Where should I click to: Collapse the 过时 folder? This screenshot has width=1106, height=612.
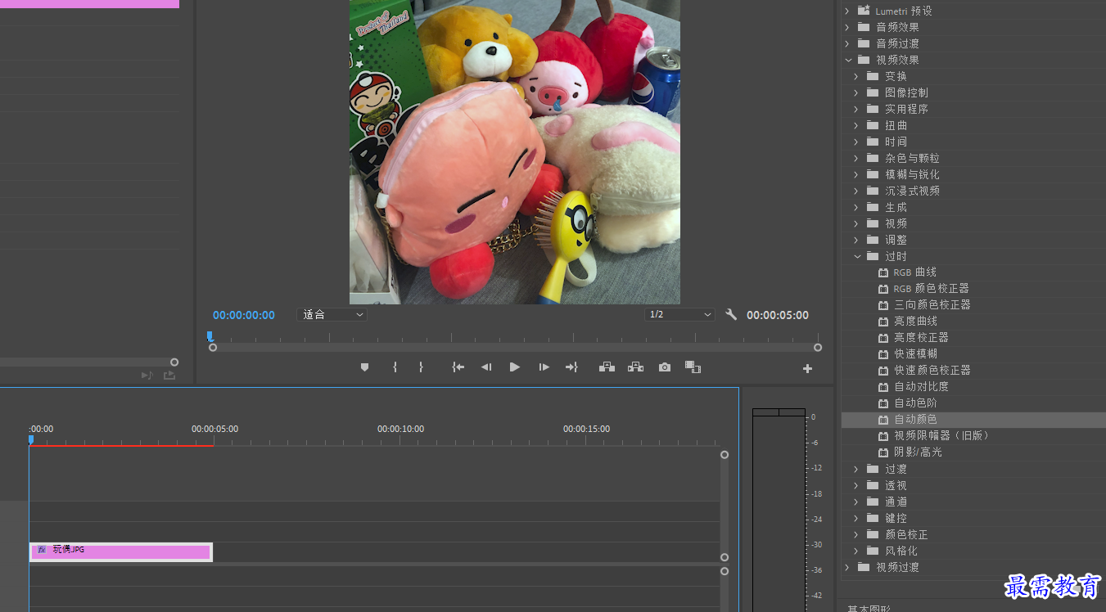click(x=856, y=256)
